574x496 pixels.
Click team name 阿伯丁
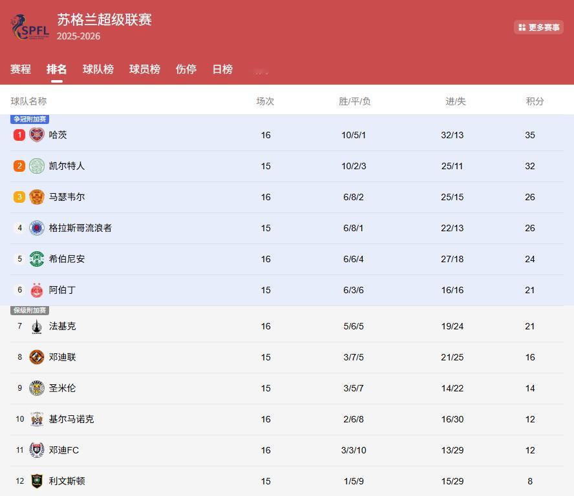pyautogui.click(x=62, y=290)
